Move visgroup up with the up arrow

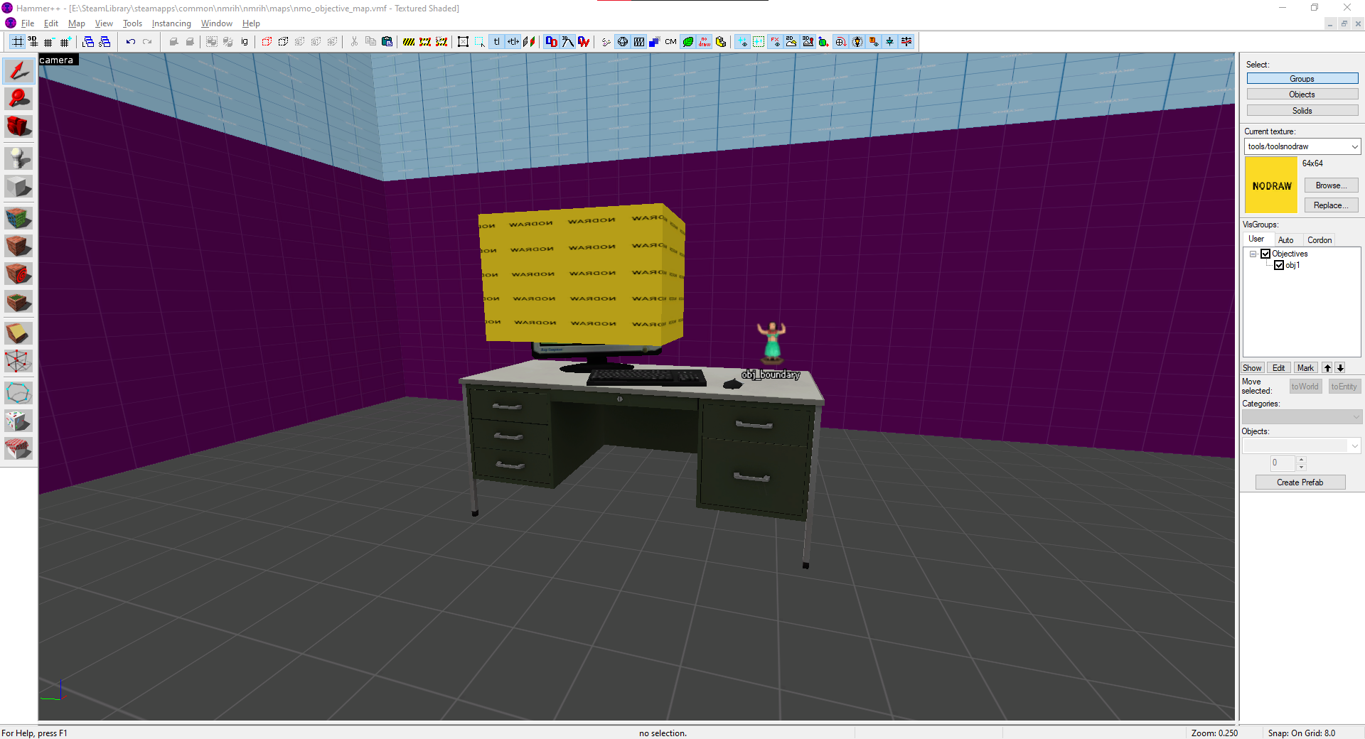(1327, 368)
